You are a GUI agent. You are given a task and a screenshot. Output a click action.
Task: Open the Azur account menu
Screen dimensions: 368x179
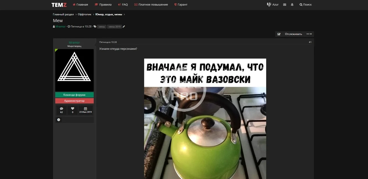(273, 5)
